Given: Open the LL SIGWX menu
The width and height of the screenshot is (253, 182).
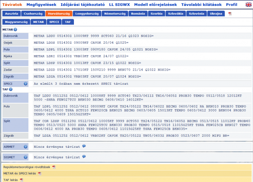Looking at the screenshot, I should pos(119,4).
